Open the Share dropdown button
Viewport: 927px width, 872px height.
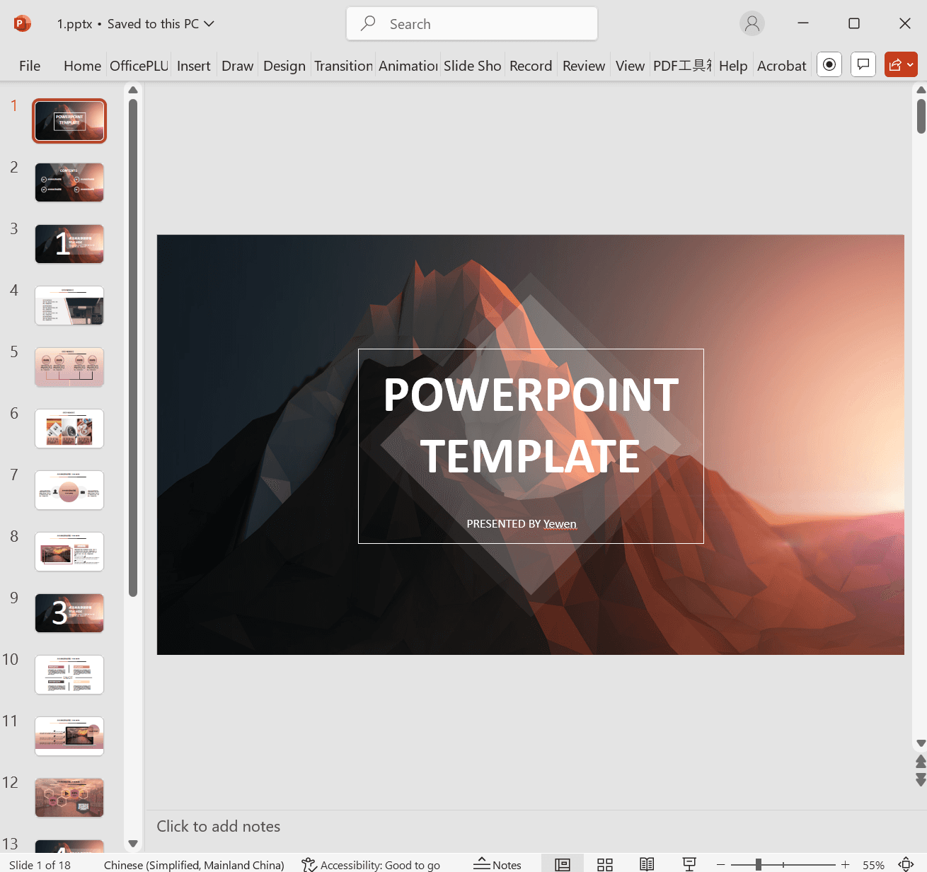(x=901, y=65)
